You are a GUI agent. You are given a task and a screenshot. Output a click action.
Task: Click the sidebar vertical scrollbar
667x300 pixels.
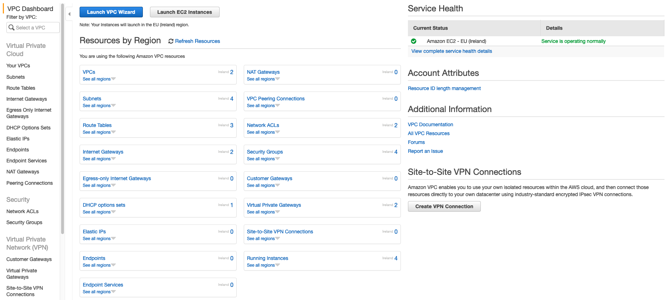[x=63, y=119]
